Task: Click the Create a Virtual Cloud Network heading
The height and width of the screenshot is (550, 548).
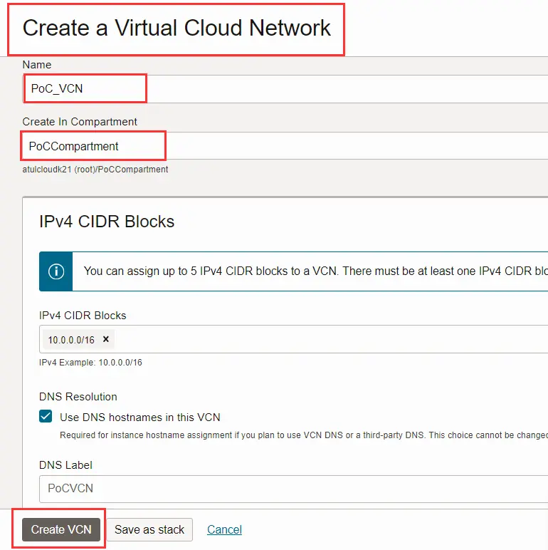Action: [176, 28]
